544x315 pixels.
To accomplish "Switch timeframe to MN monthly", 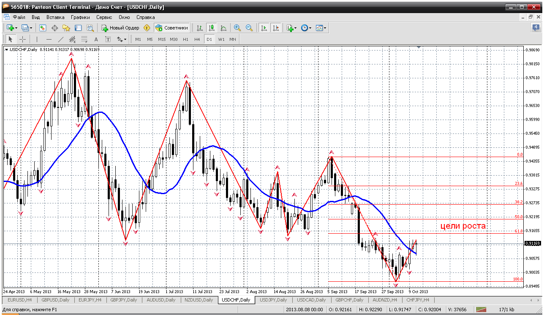I will (233, 39).
